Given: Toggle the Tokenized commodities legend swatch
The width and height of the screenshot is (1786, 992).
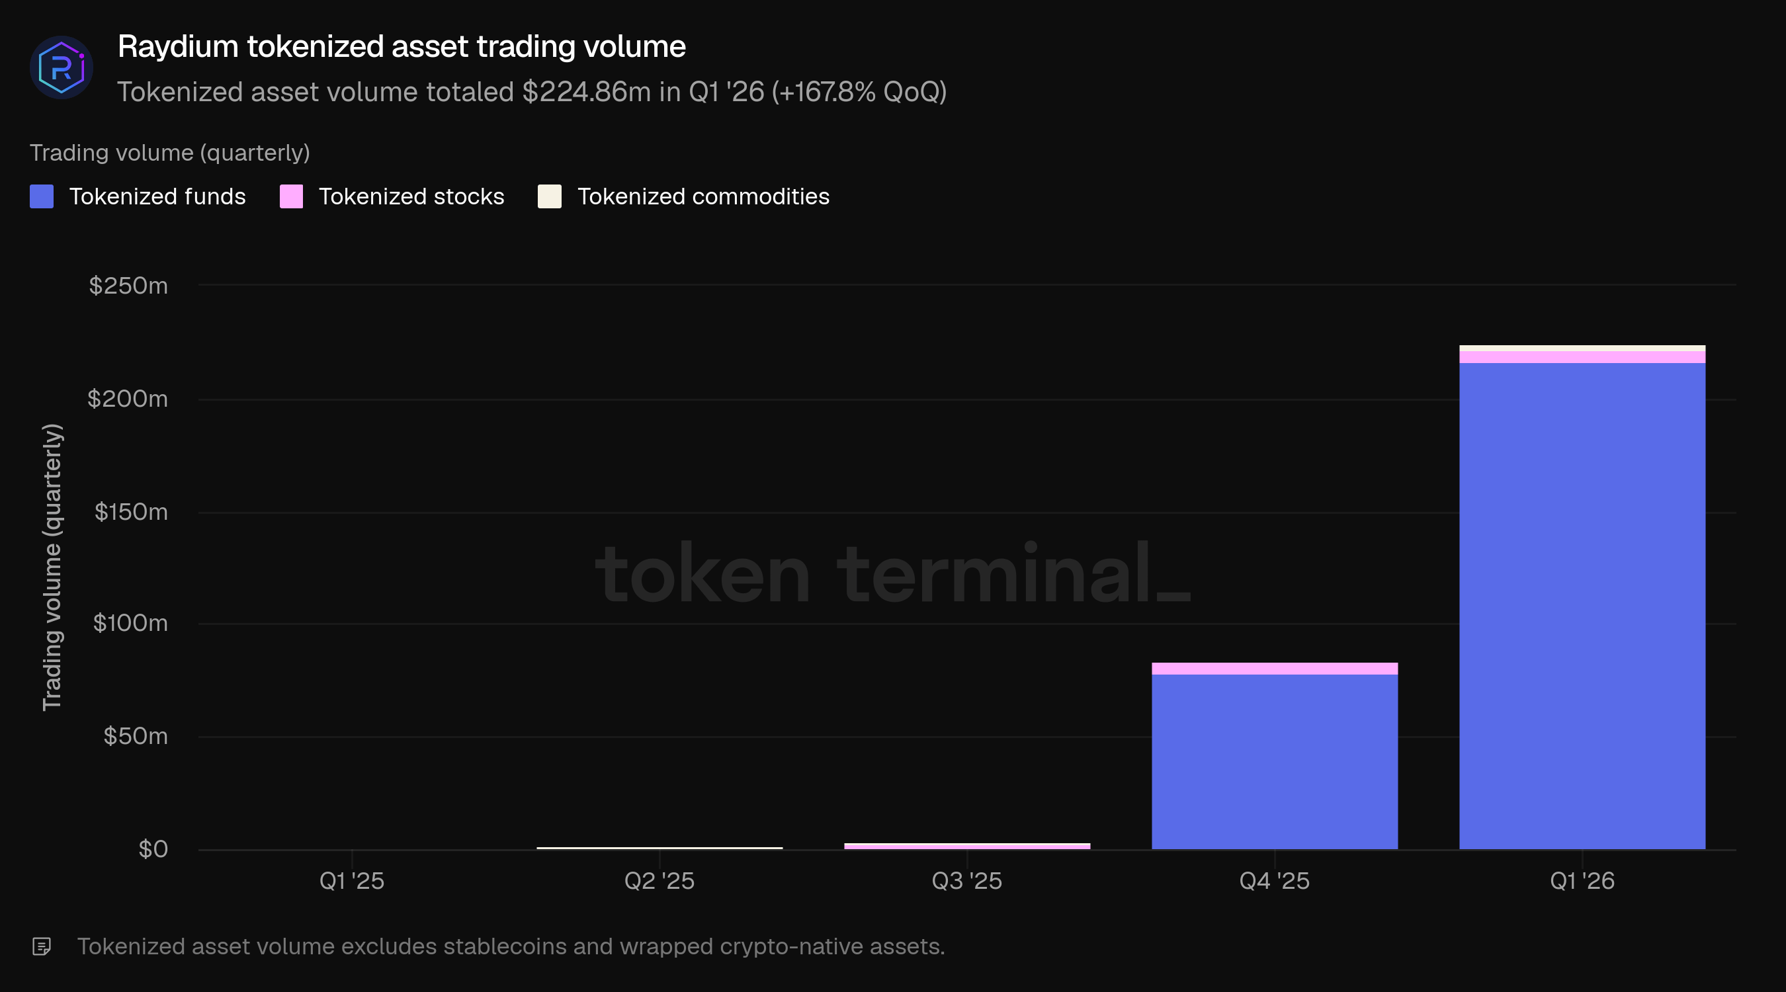Looking at the screenshot, I should 549,196.
